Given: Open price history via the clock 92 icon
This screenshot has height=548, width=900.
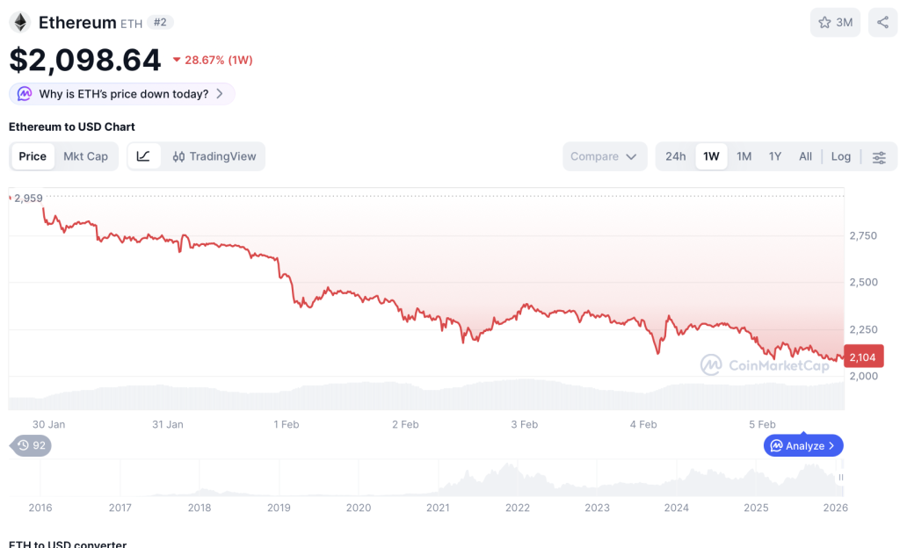Looking at the screenshot, I should [30, 445].
